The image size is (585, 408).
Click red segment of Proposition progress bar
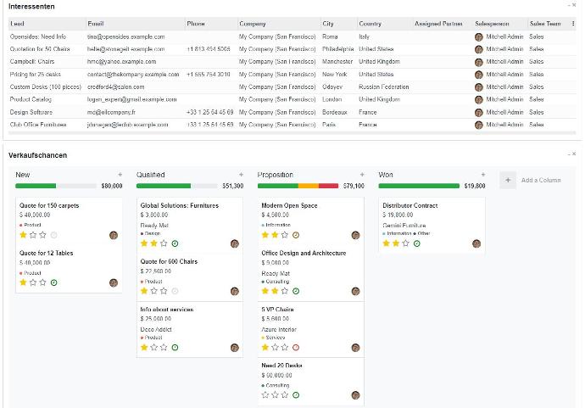tap(328, 186)
